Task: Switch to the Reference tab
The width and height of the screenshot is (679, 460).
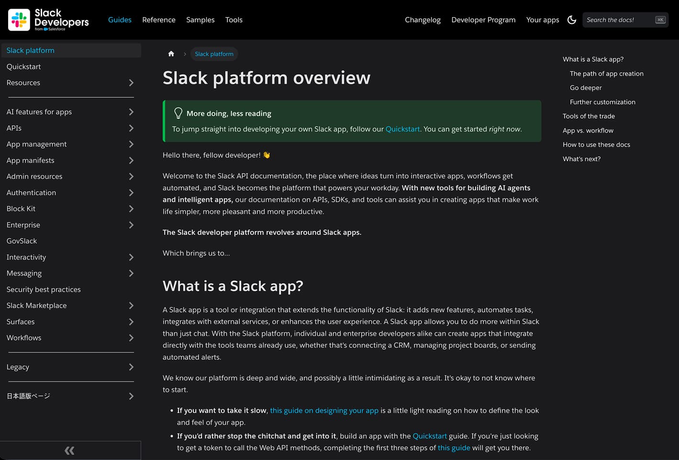Action: (159, 20)
